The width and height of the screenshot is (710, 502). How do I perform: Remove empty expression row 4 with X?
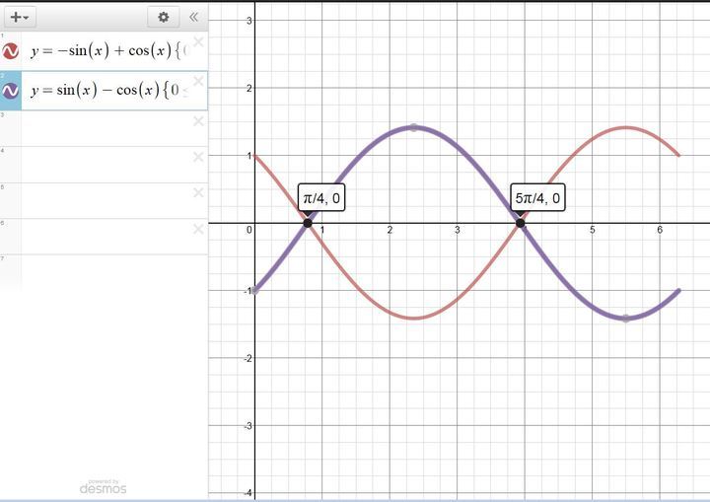click(x=198, y=157)
